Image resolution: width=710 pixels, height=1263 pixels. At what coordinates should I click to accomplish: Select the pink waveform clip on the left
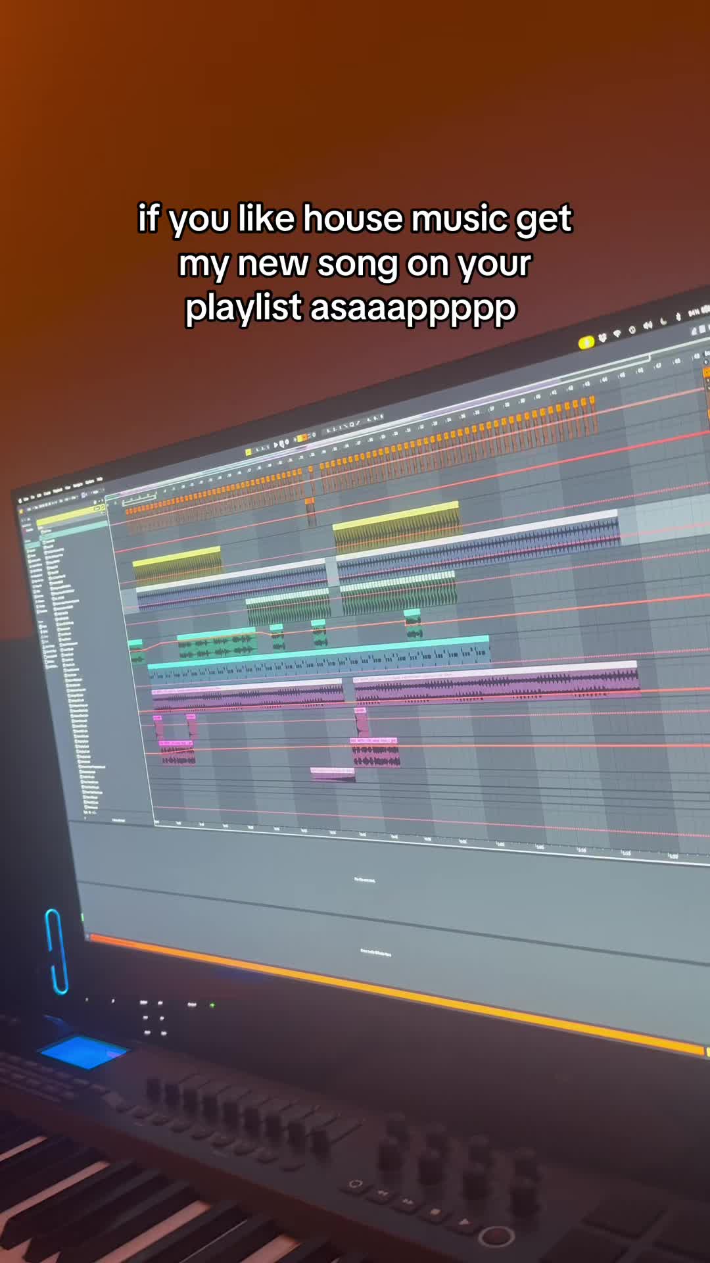tap(177, 753)
